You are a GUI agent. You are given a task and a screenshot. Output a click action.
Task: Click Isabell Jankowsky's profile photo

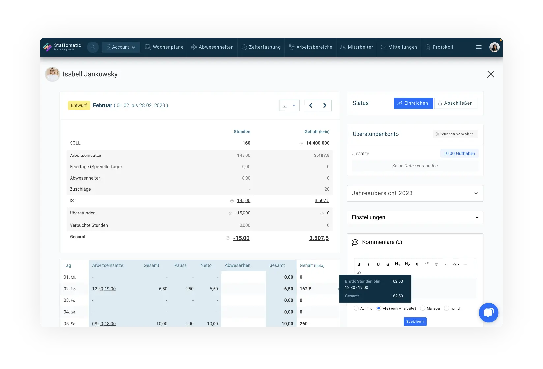click(x=52, y=74)
